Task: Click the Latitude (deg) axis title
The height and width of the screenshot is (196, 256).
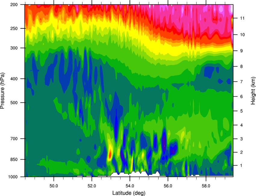Action: (x=129, y=193)
